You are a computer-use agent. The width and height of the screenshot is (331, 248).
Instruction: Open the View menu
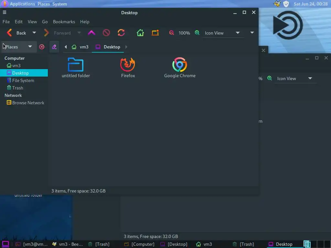(x=32, y=22)
